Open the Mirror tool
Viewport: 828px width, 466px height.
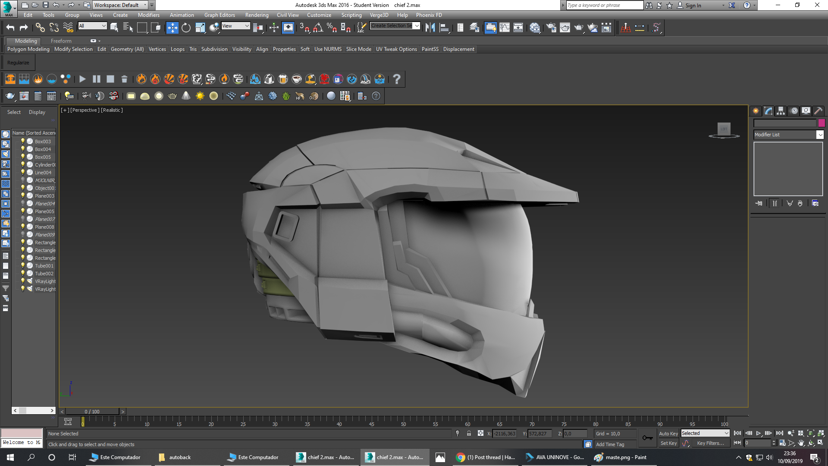(x=430, y=28)
